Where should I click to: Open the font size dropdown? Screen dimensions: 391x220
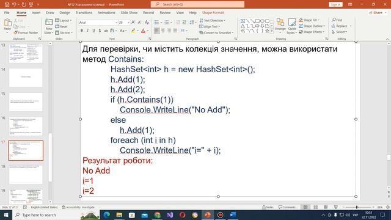click(128, 23)
